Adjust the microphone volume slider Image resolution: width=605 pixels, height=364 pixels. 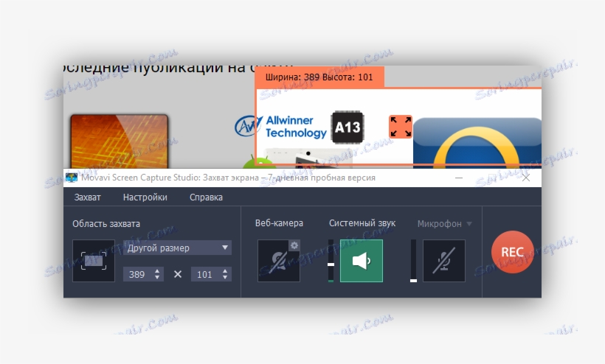[x=413, y=281]
